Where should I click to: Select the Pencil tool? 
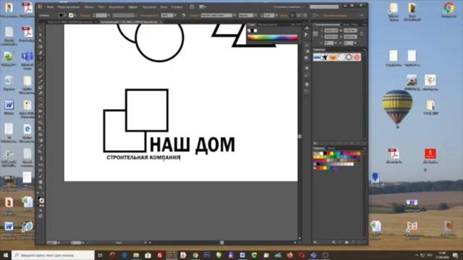click(41, 82)
